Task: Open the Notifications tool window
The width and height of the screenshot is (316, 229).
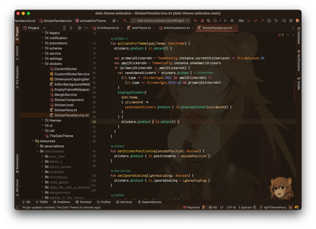Action: pos(299,60)
